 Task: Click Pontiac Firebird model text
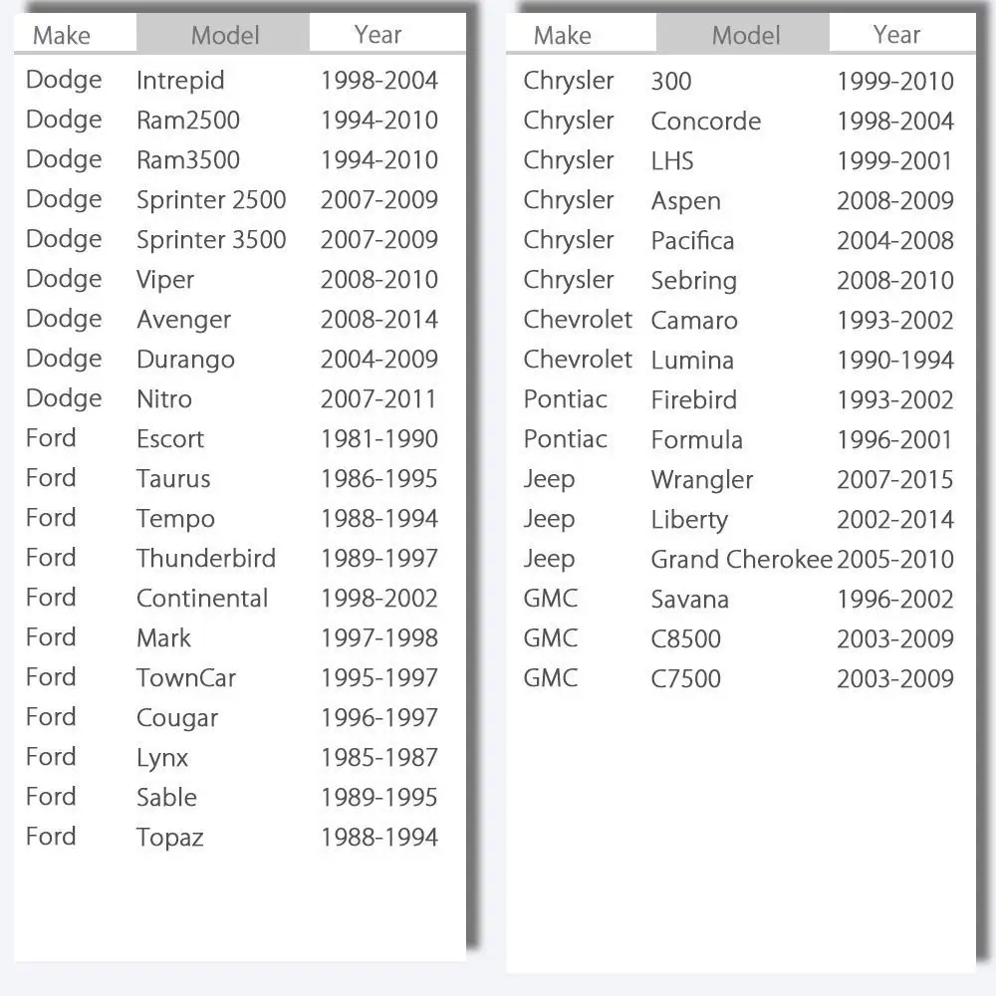click(693, 400)
